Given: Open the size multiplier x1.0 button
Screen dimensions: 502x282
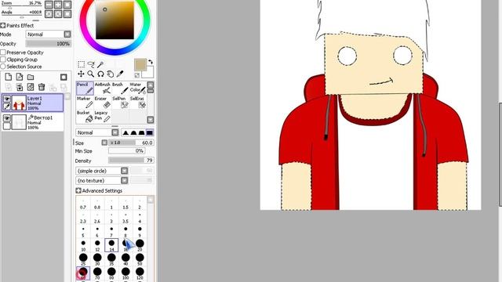Looking at the screenshot, I should [104, 143].
